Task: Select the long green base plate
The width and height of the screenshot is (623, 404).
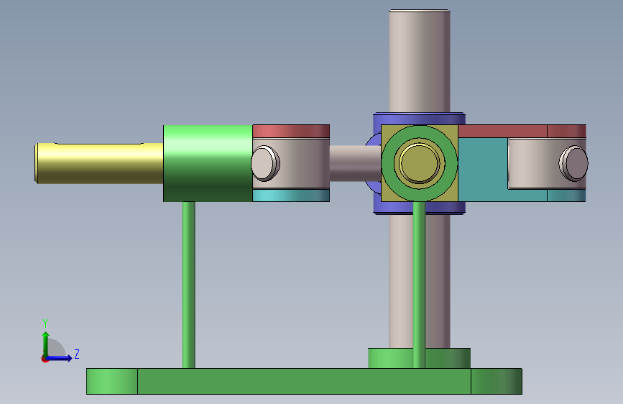Action: click(304, 381)
